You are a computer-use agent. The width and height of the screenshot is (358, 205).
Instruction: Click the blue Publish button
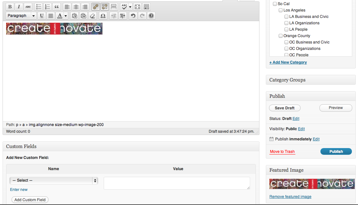[x=336, y=152]
